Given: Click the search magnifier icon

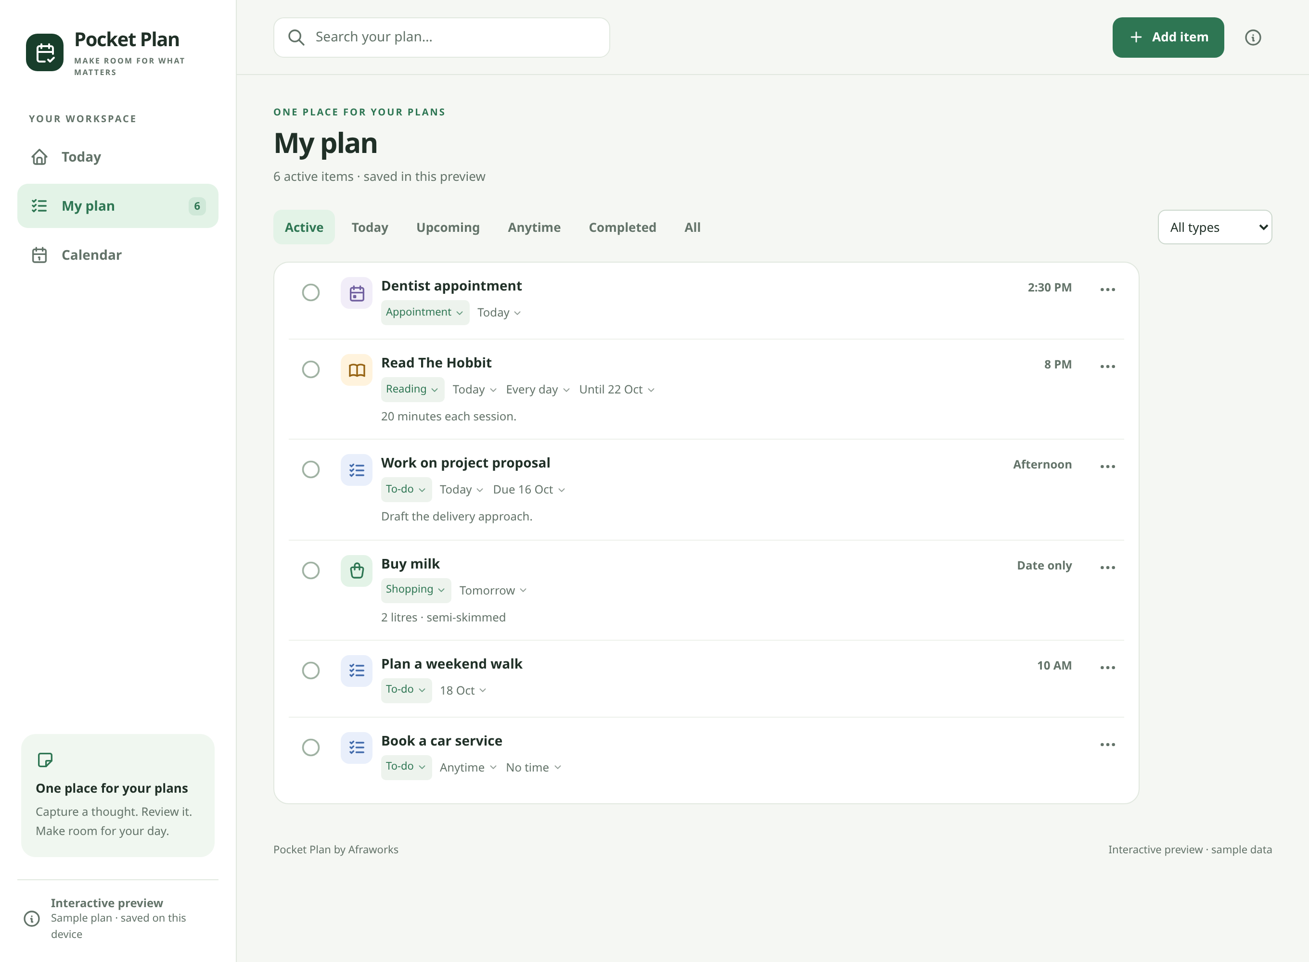Looking at the screenshot, I should [296, 37].
